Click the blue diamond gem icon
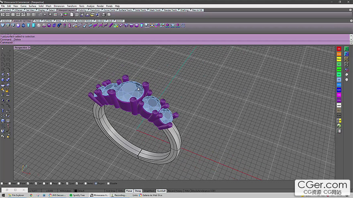353x198 pixels. point(23,26)
